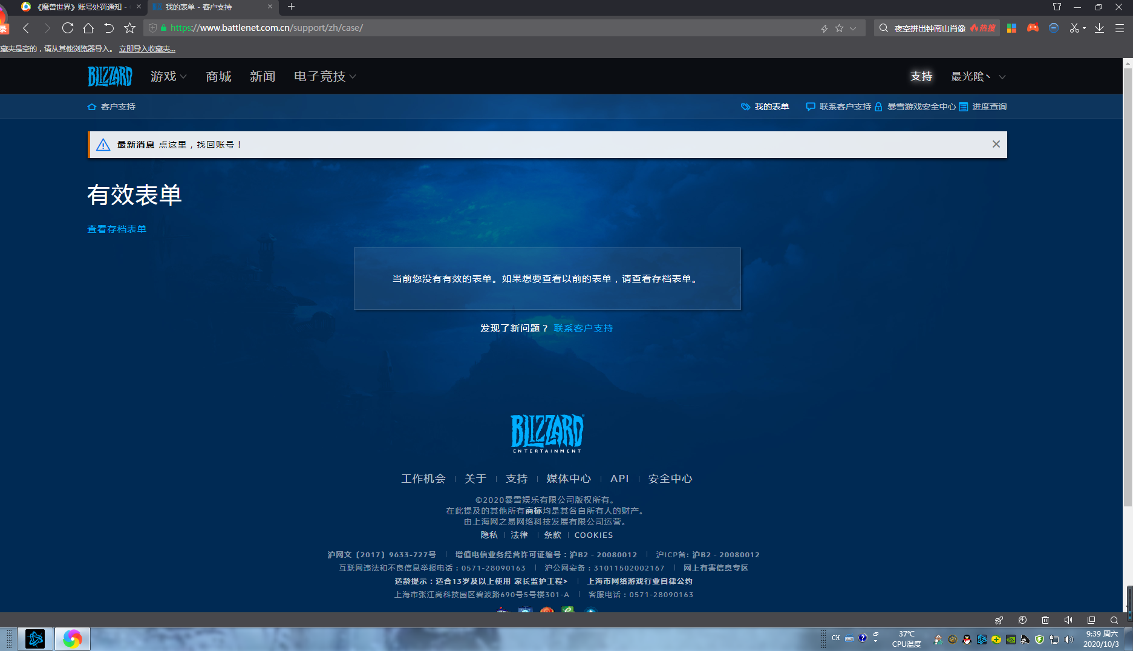Click the 联系客户支持 link below the message

tap(583, 329)
